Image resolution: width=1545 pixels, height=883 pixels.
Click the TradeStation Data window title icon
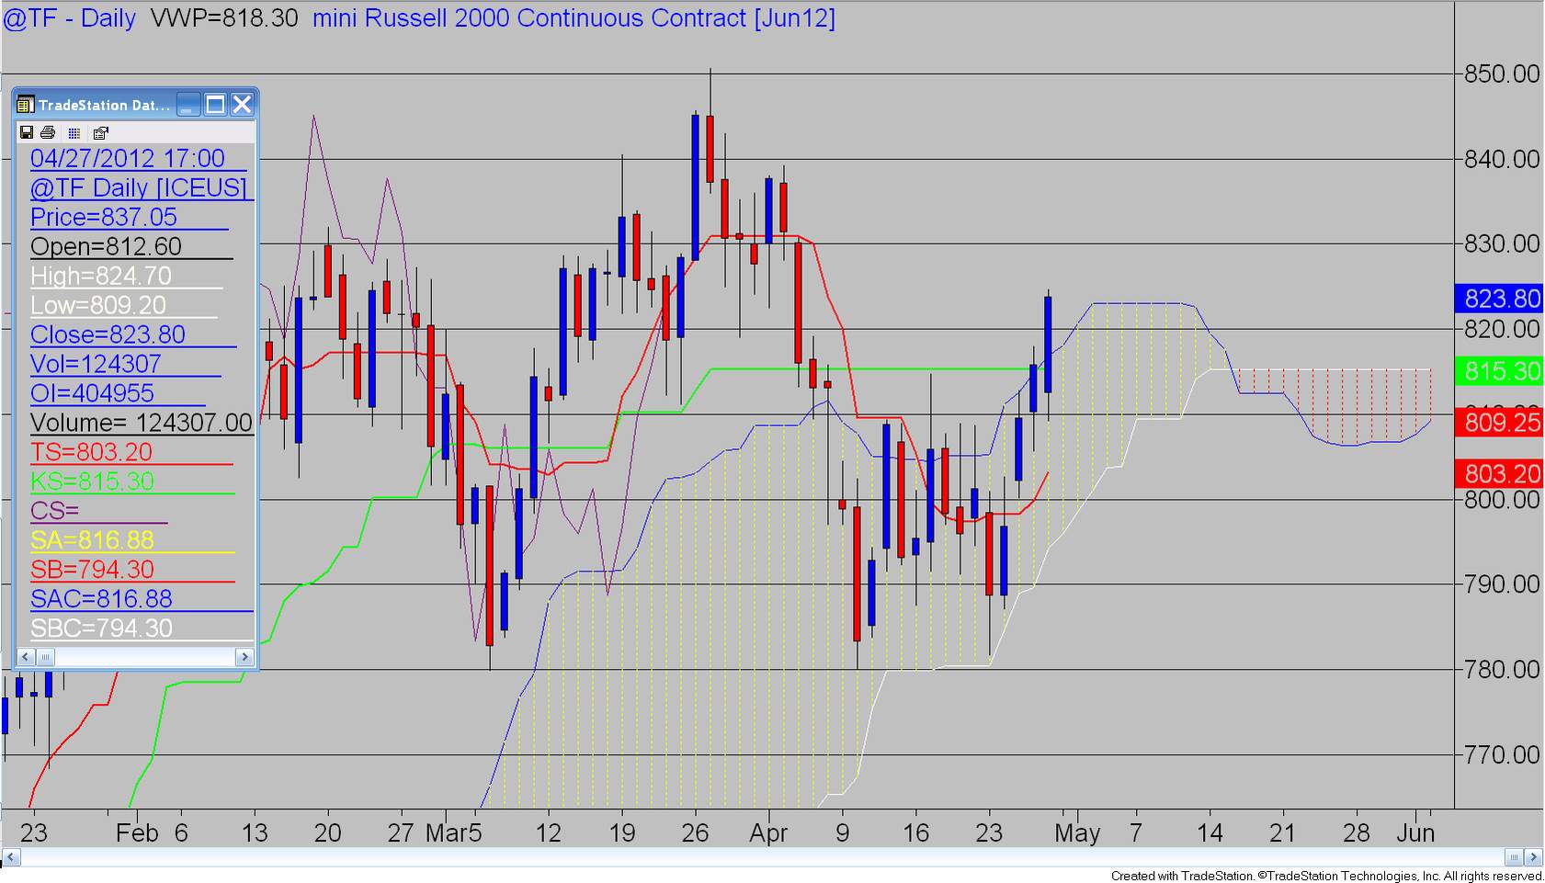pos(26,105)
